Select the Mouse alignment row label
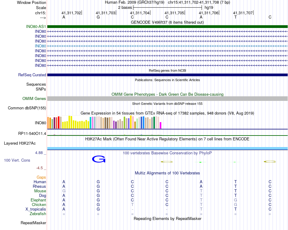The image size is (288, 230). (40, 191)
